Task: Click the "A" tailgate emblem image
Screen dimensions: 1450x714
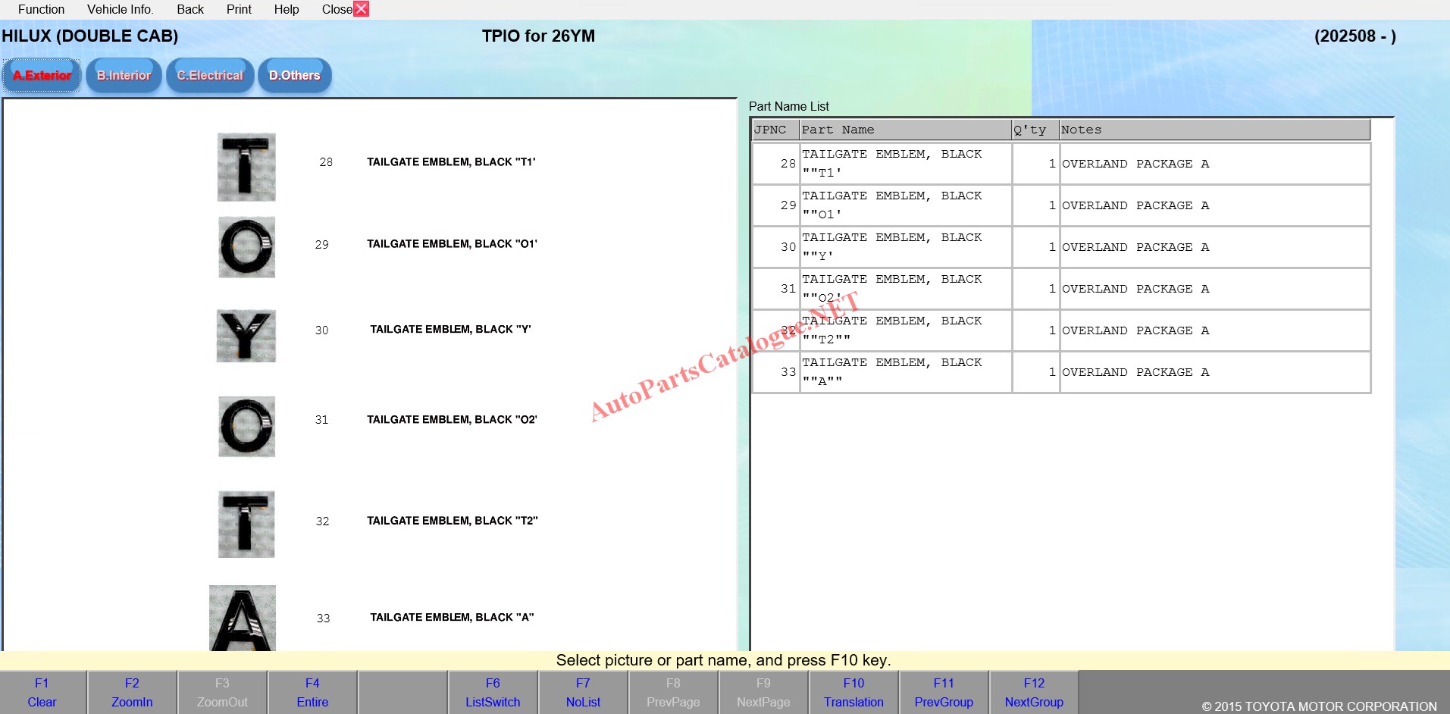Action: [243, 618]
